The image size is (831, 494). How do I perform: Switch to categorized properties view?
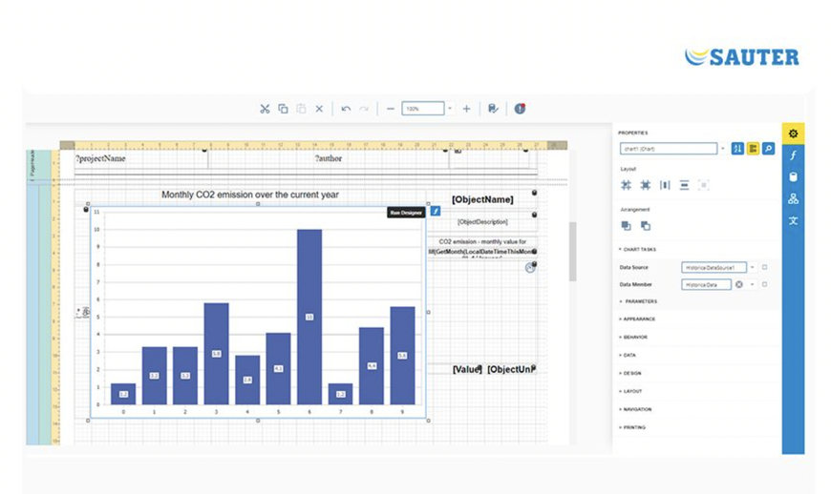tap(753, 149)
